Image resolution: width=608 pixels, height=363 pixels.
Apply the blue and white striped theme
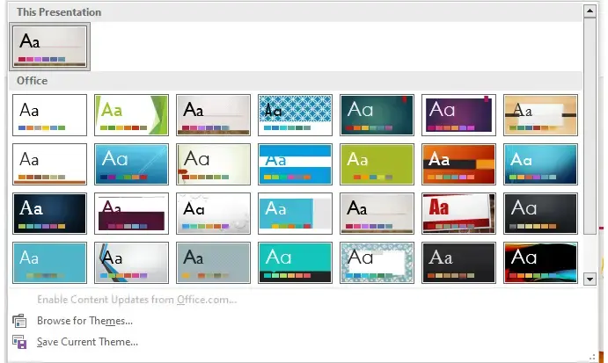click(295, 164)
